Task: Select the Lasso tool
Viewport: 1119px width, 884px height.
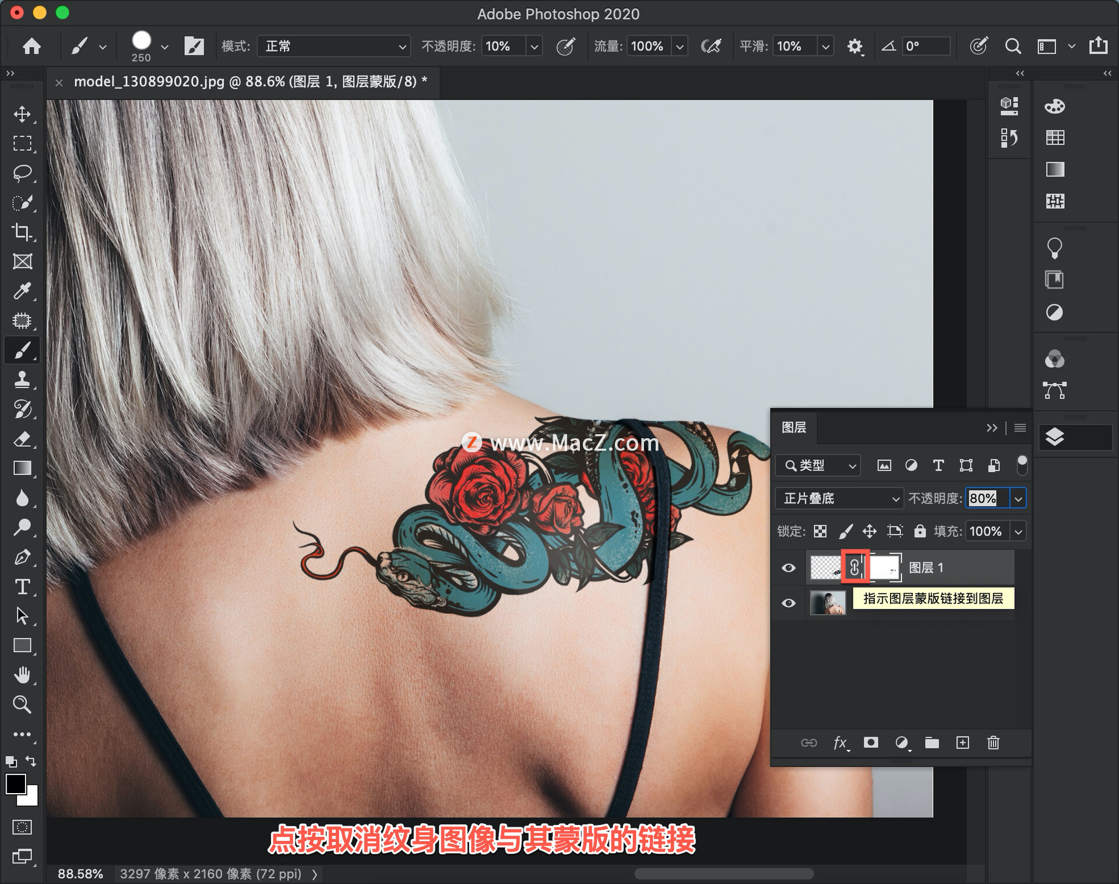Action: 22,173
